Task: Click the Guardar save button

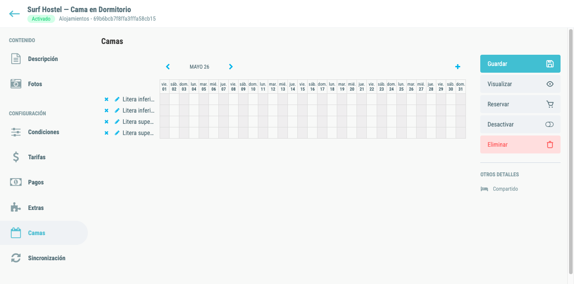Action: pos(520,64)
